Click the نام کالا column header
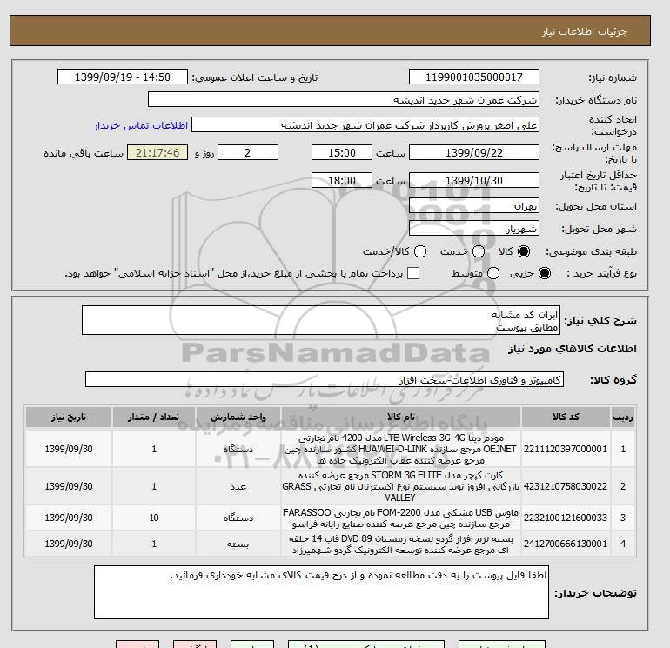670x648 pixels. coord(401,417)
